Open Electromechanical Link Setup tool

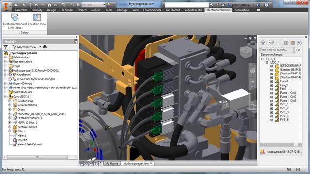15,21
